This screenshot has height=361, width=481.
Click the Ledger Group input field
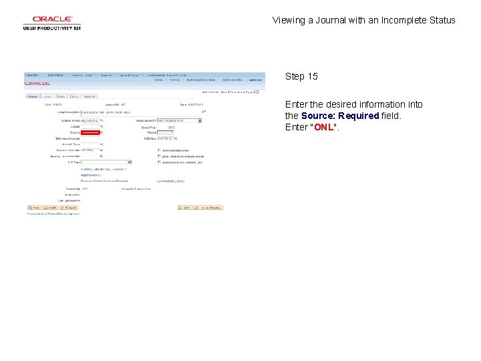[x=90, y=120]
